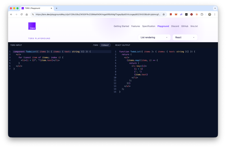Image resolution: width=226 pixels, height=148 pixels.
Task: Click line 1 of TSRX input editor
Action: 62,51
